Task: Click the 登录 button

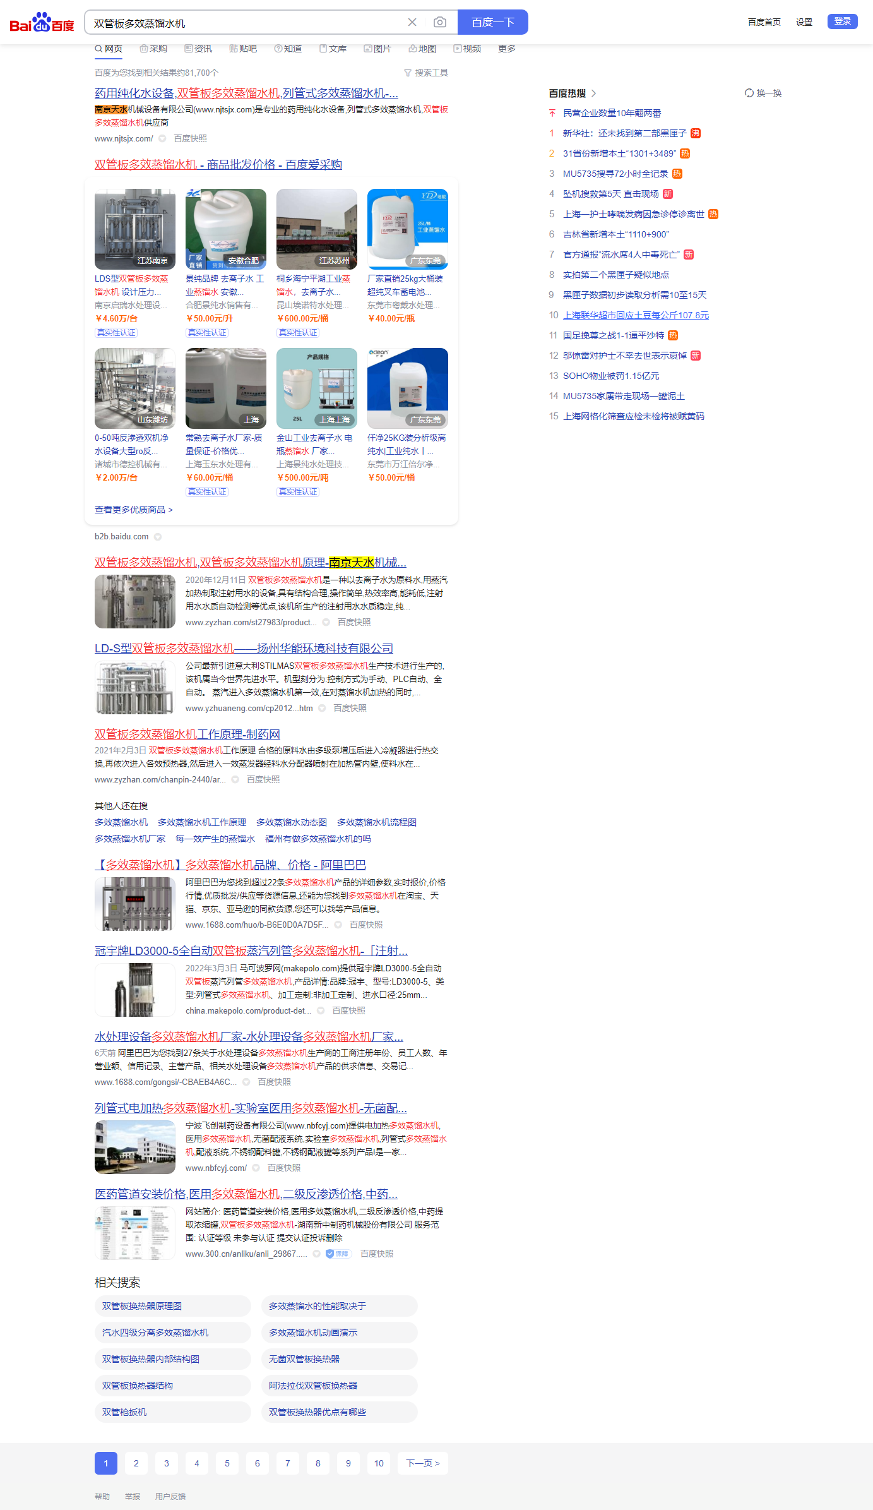Action: pos(842,21)
